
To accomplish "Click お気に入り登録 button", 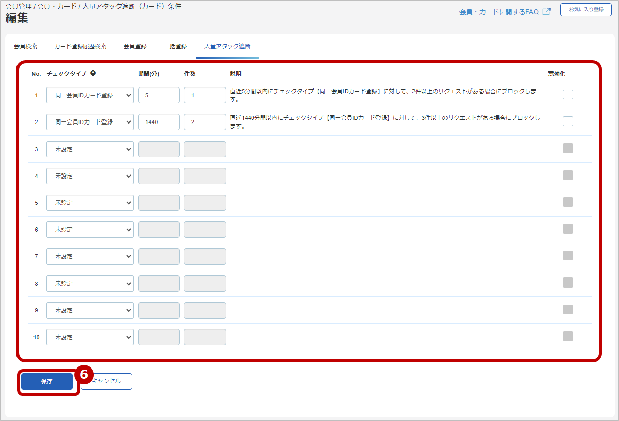I will [x=586, y=10].
